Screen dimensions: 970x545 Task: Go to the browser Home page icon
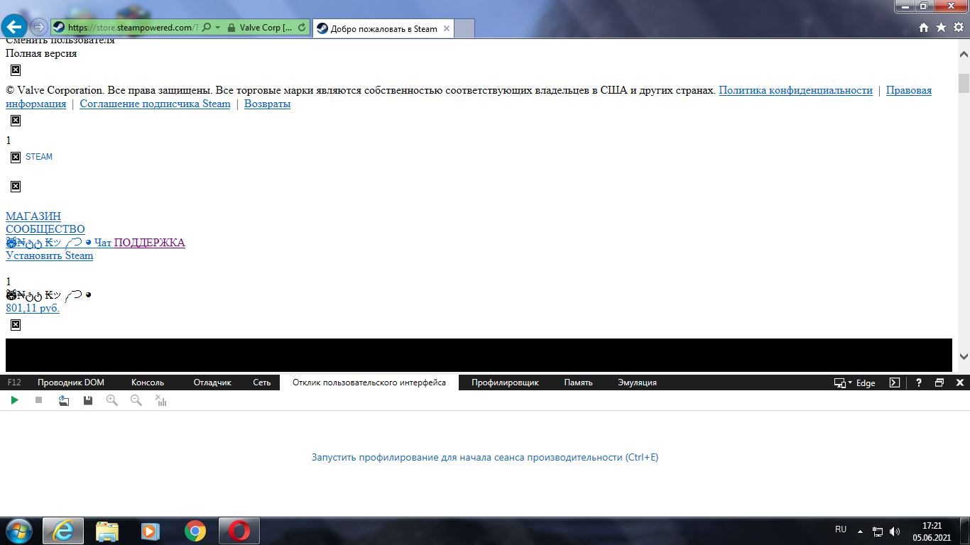[x=924, y=28]
